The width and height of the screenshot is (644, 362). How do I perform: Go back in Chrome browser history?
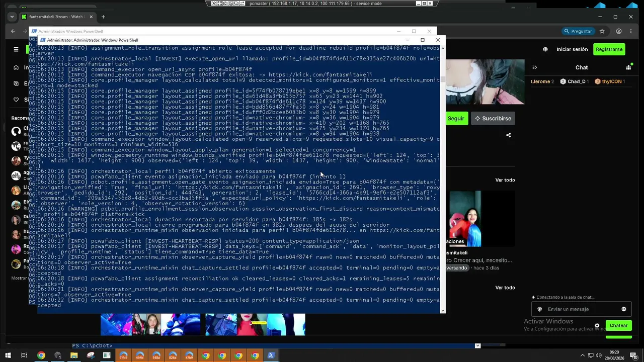point(13,31)
